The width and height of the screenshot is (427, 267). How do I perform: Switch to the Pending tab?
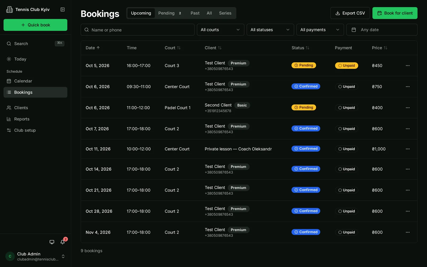(x=170, y=13)
